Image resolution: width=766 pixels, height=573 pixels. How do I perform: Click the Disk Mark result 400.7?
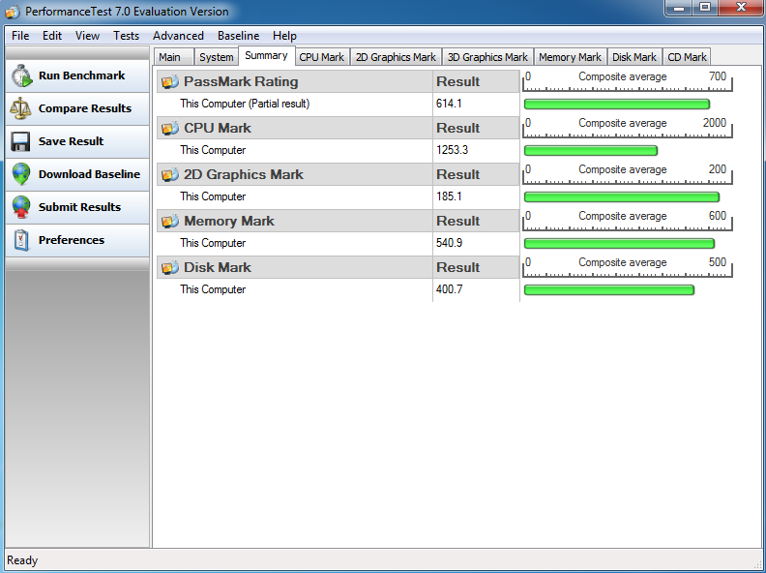click(x=449, y=289)
